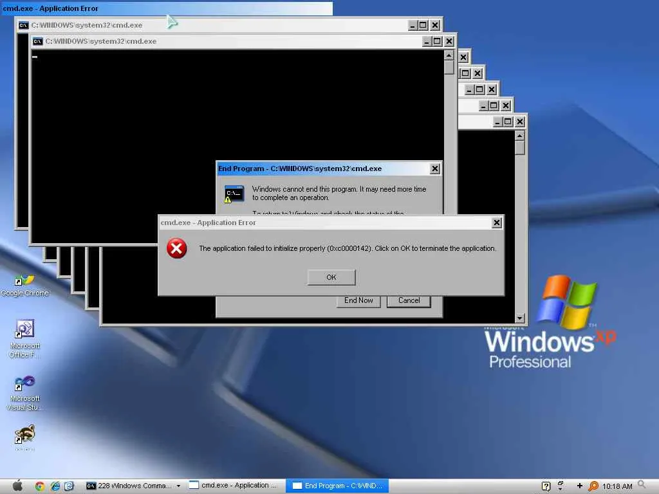Click the plus sign tray icon
This screenshot has width=659, height=494.
point(580,486)
